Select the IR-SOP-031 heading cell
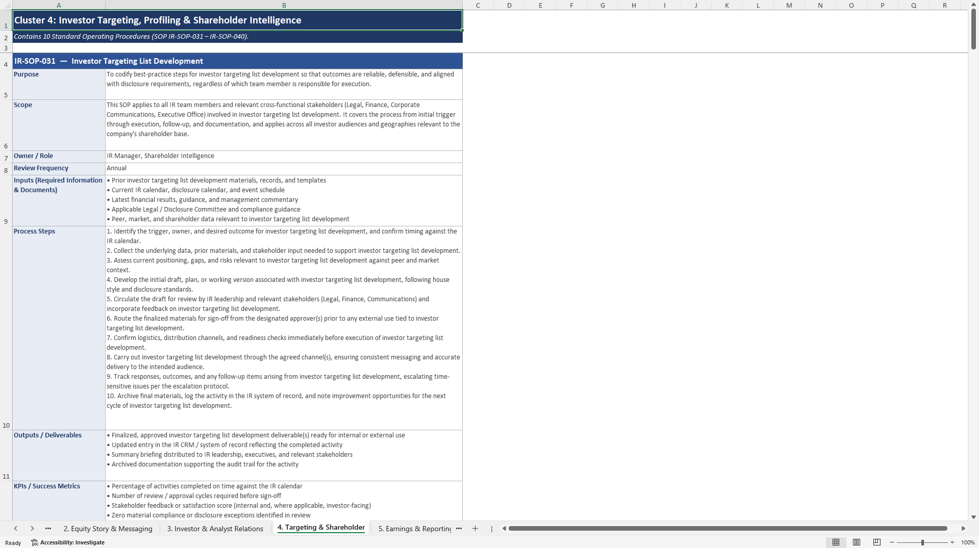The width and height of the screenshot is (979, 548). (237, 61)
